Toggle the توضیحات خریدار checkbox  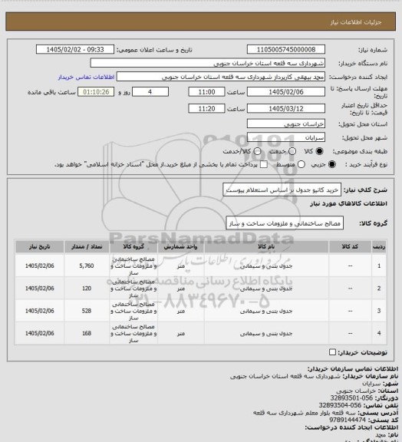coord(333,352)
